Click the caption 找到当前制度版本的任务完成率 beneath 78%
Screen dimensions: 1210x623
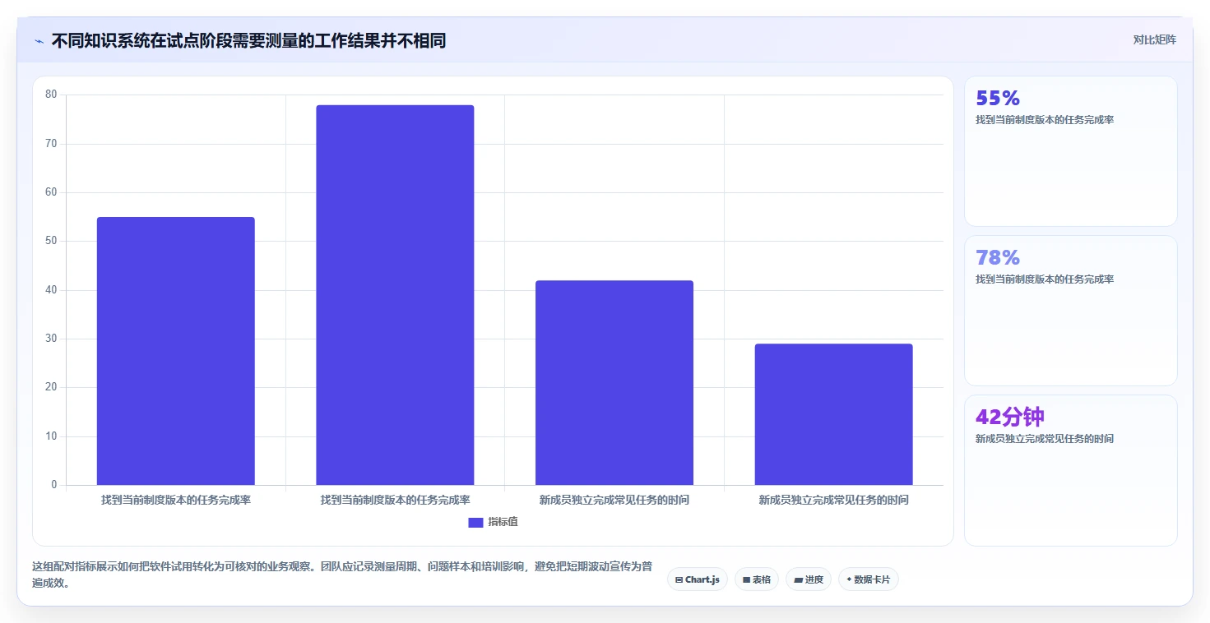(x=1045, y=279)
